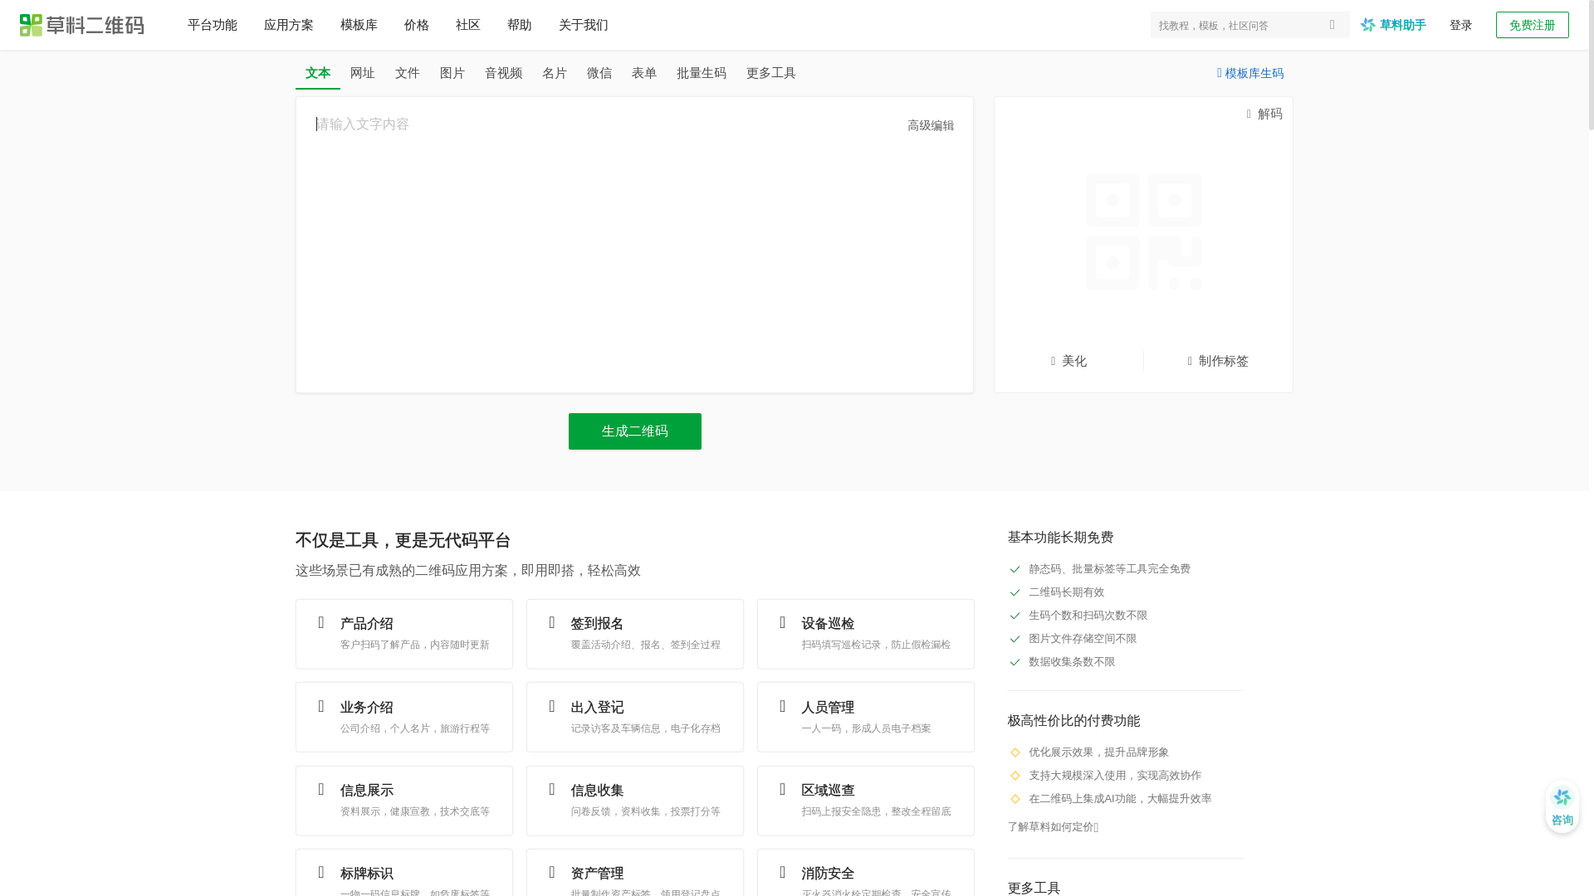Open the 平台功能 menu
This screenshot has height=896, width=1594.
pos(213,25)
